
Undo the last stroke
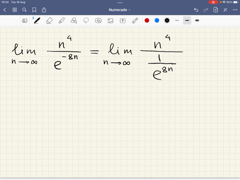tap(196, 10)
